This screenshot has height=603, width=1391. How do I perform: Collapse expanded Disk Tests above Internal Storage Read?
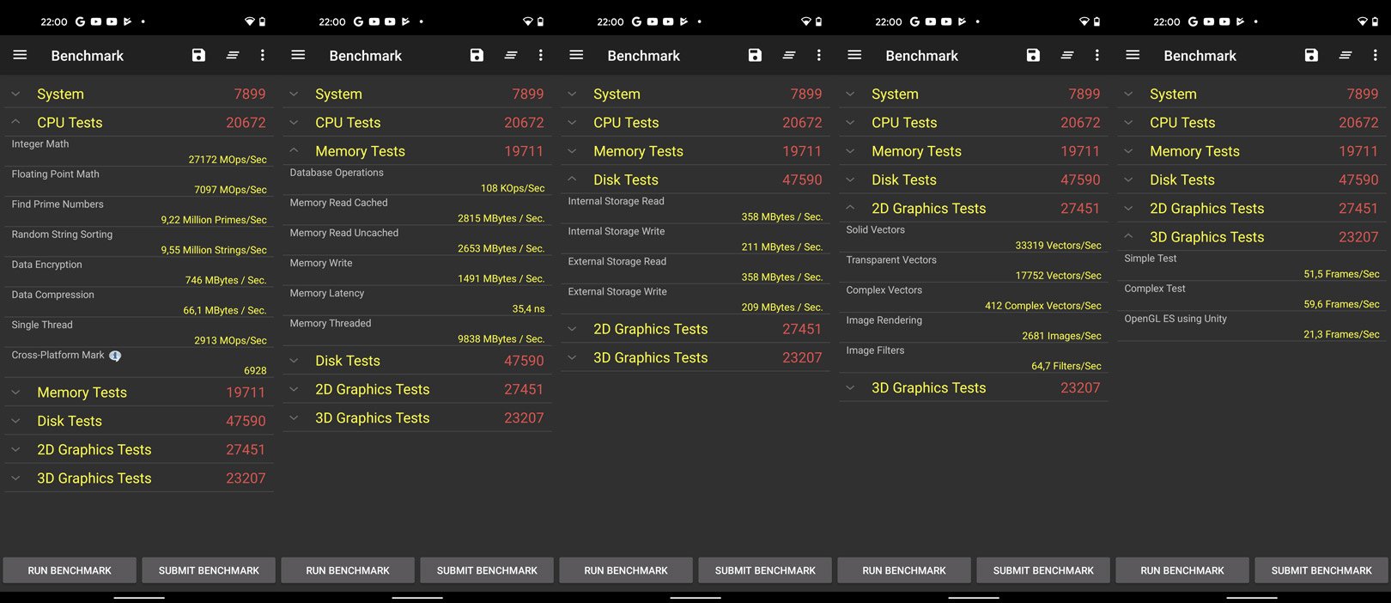tap(572, 180)
